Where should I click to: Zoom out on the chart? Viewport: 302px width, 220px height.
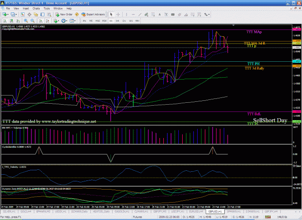point(32,21)
